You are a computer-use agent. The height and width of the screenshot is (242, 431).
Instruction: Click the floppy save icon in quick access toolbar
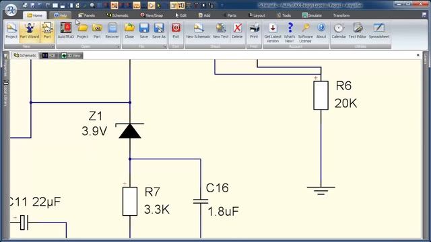point(32,5)
